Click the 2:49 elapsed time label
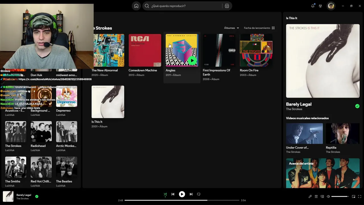This screenshot has width=364, height=205. coord(121,200)
